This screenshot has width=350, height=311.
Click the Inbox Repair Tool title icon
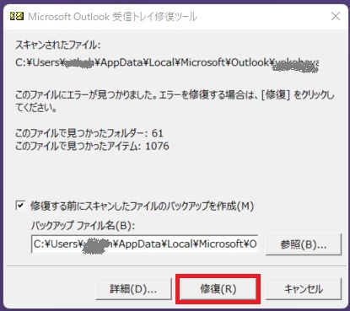click(x=17, y=16)
